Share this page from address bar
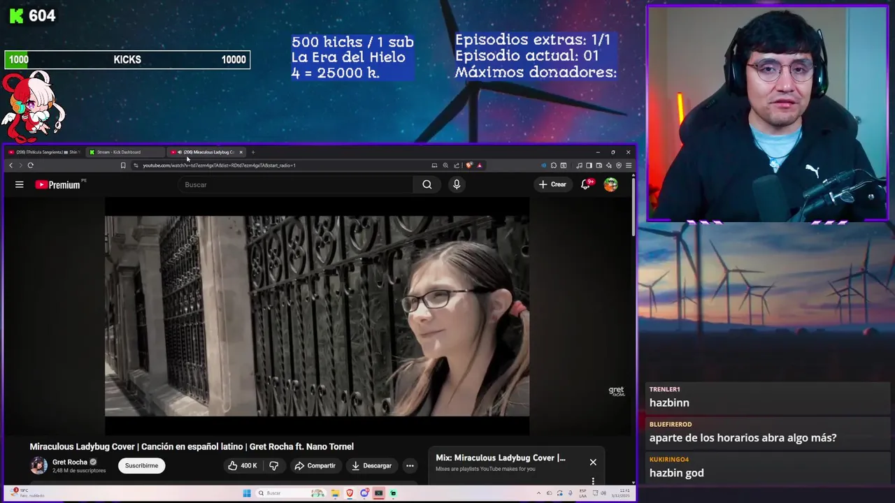 coord(457,166)
